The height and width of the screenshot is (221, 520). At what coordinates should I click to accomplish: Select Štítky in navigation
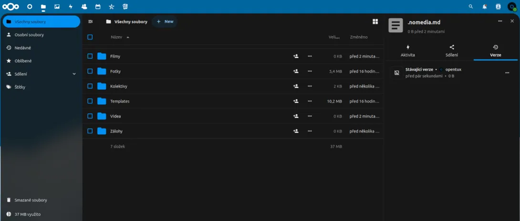coord(42,87)
